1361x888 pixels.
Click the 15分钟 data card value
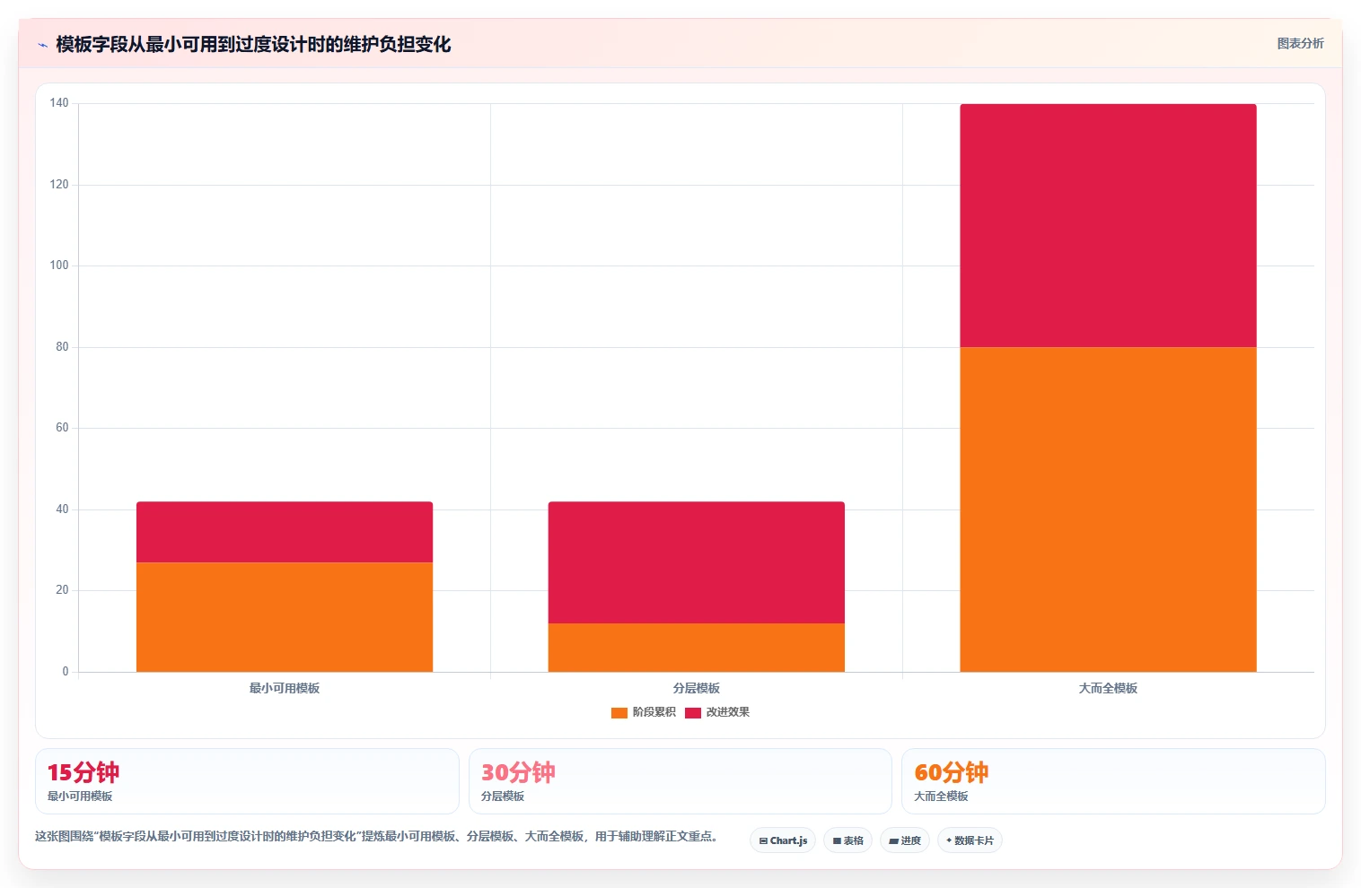83,772
